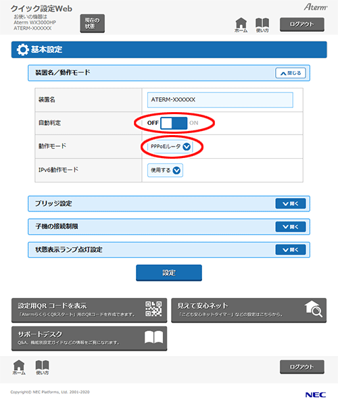This screenshot has width=338, height=410.
Task: Open the home icon in the top header
Action: coord(241,25)
